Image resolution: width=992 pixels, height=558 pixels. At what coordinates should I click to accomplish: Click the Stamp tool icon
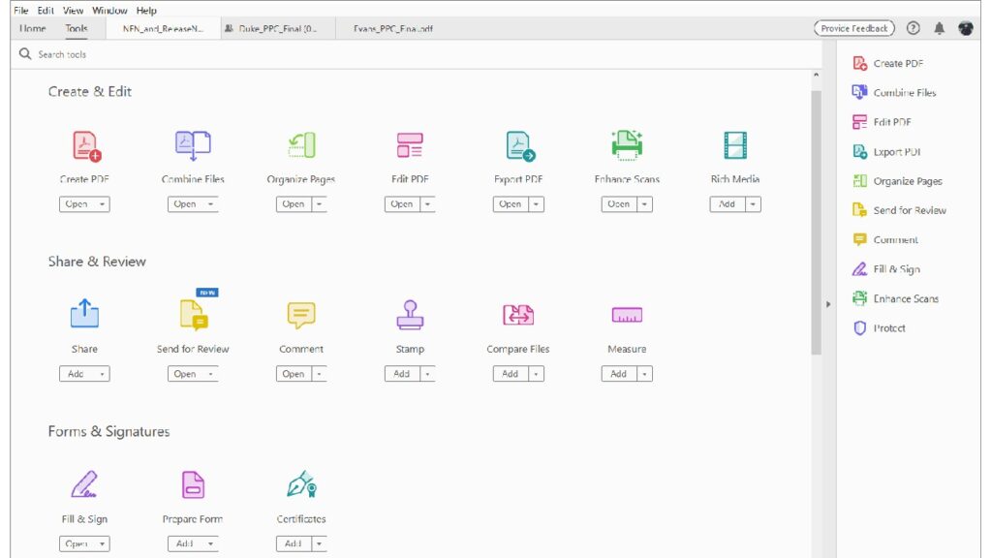tap(410, 315)
